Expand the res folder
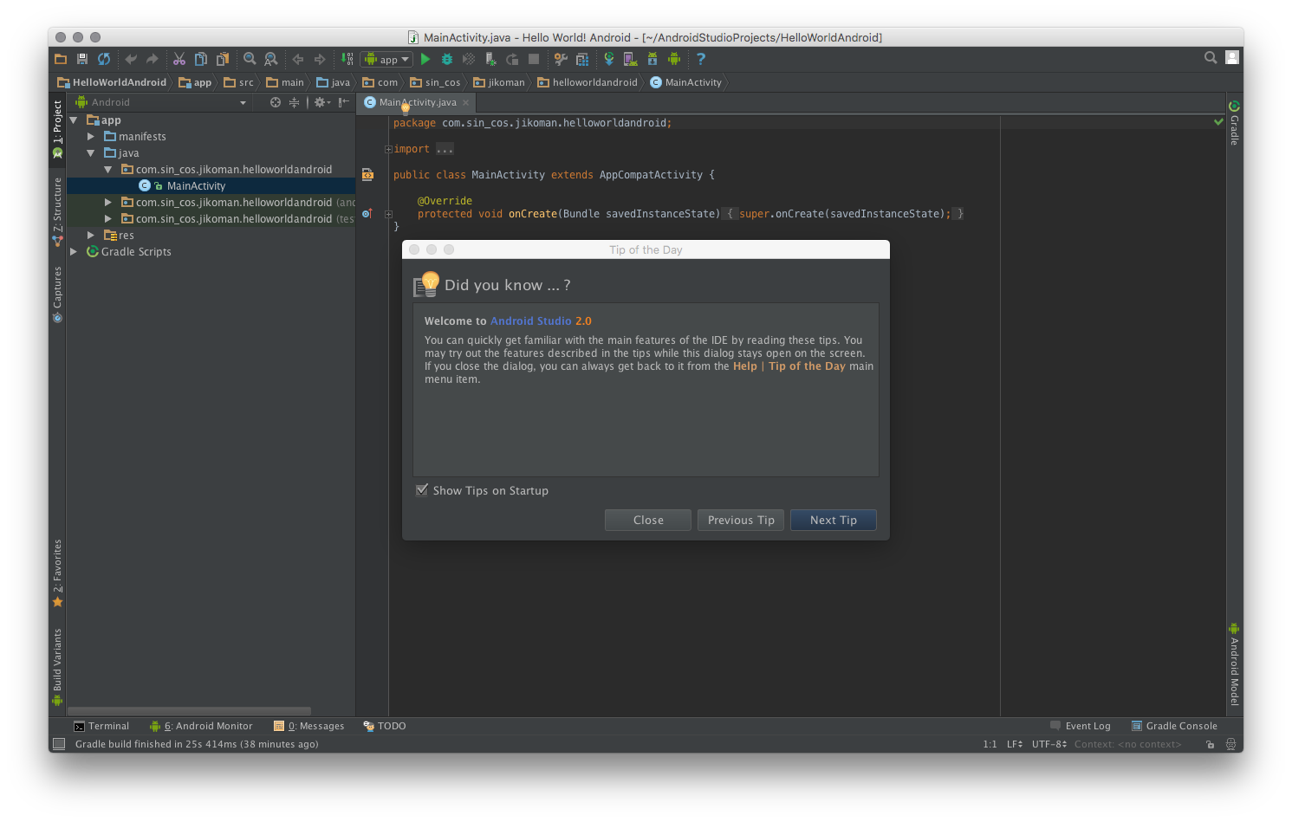The image size is (1292, 822). point(91,236)
